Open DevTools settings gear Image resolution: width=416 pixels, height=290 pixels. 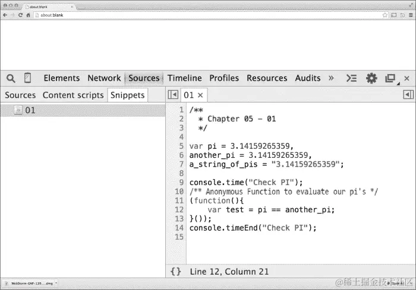pos(371,78)
